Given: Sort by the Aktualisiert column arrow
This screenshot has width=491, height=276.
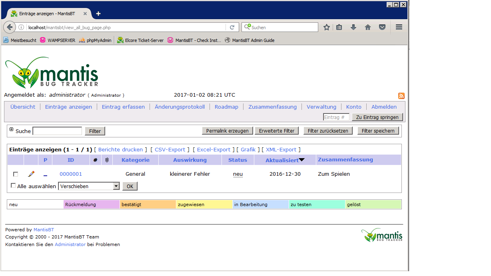Looking at the screenshot, I should (301, 160).
